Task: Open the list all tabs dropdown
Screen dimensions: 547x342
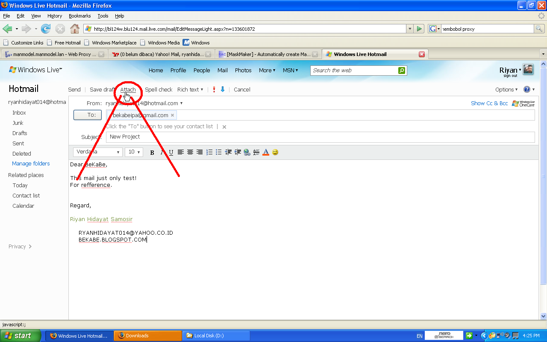Action: [x=543, y=54]
